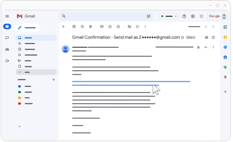This screenshot has height=142, width=233.
Task: Open Maps side panel icon
Action: pyautogui.click(x=225, y=77)
